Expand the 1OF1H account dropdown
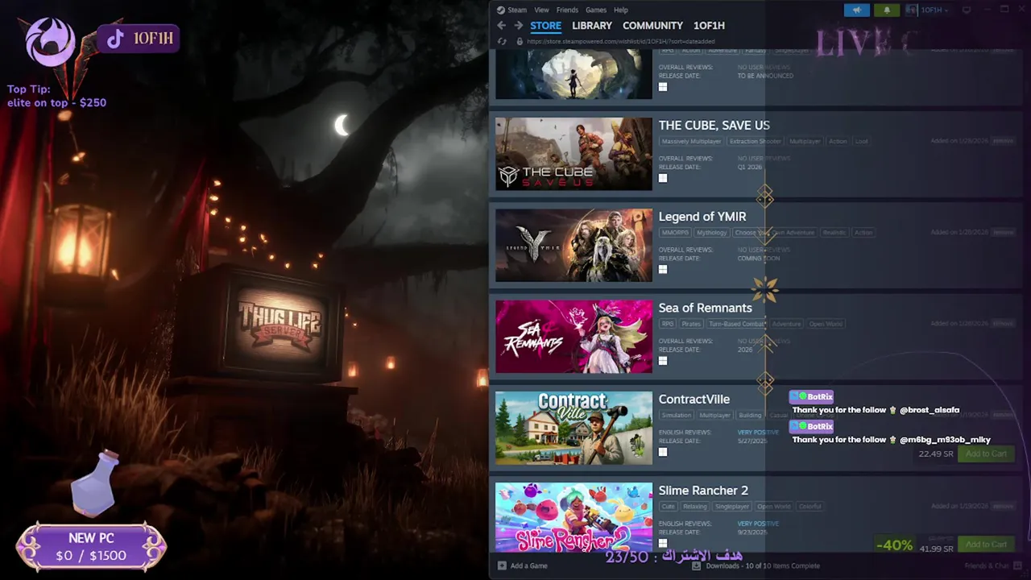Image resolution: width=1031 pixels, height=580 pixels. [934, 10]
